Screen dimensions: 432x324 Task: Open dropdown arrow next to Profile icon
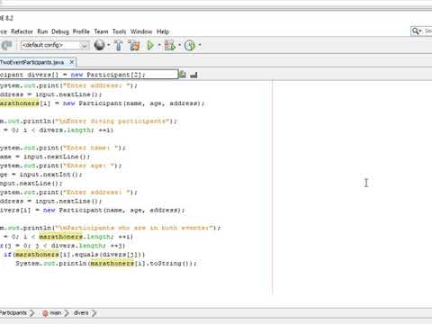(200, 45)
